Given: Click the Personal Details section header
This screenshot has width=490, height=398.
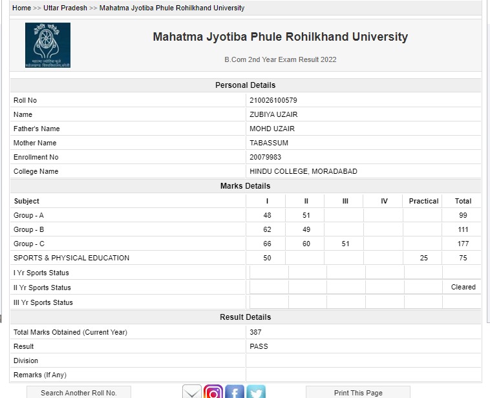Looking at the screenshot, I should coord(245,85).
